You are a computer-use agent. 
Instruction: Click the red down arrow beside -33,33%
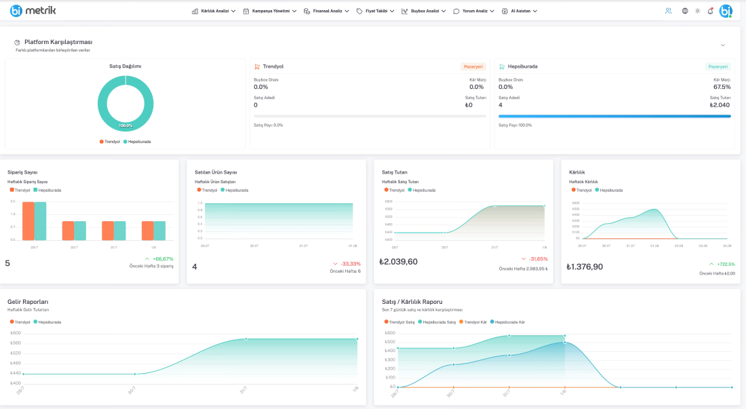pyautogui.click(x=335, y=264)
